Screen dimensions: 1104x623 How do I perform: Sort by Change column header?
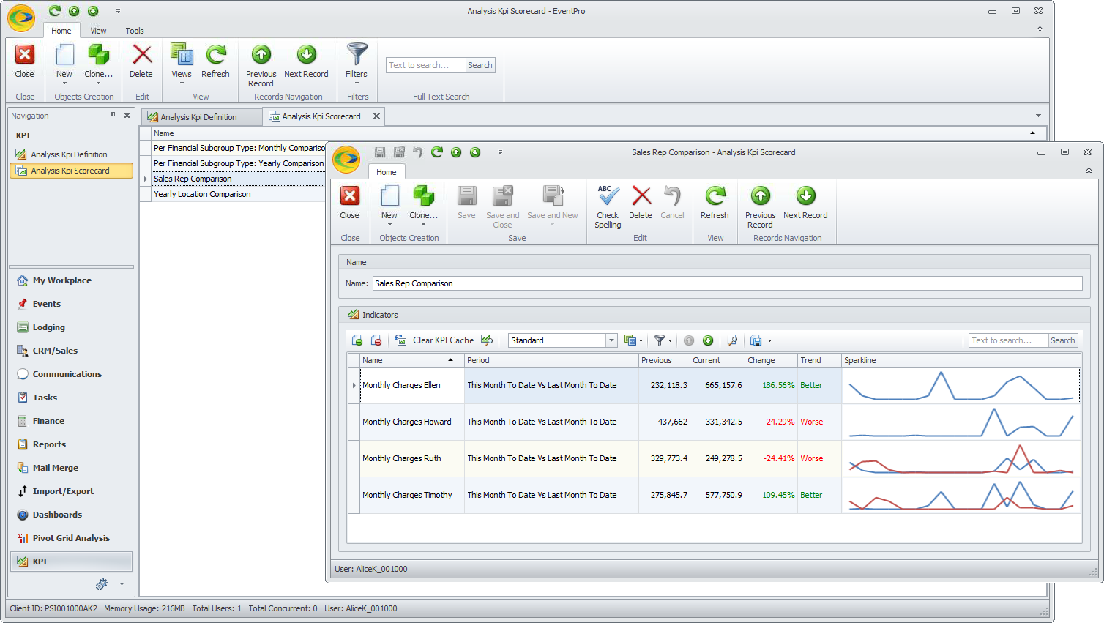click(771, 360)
